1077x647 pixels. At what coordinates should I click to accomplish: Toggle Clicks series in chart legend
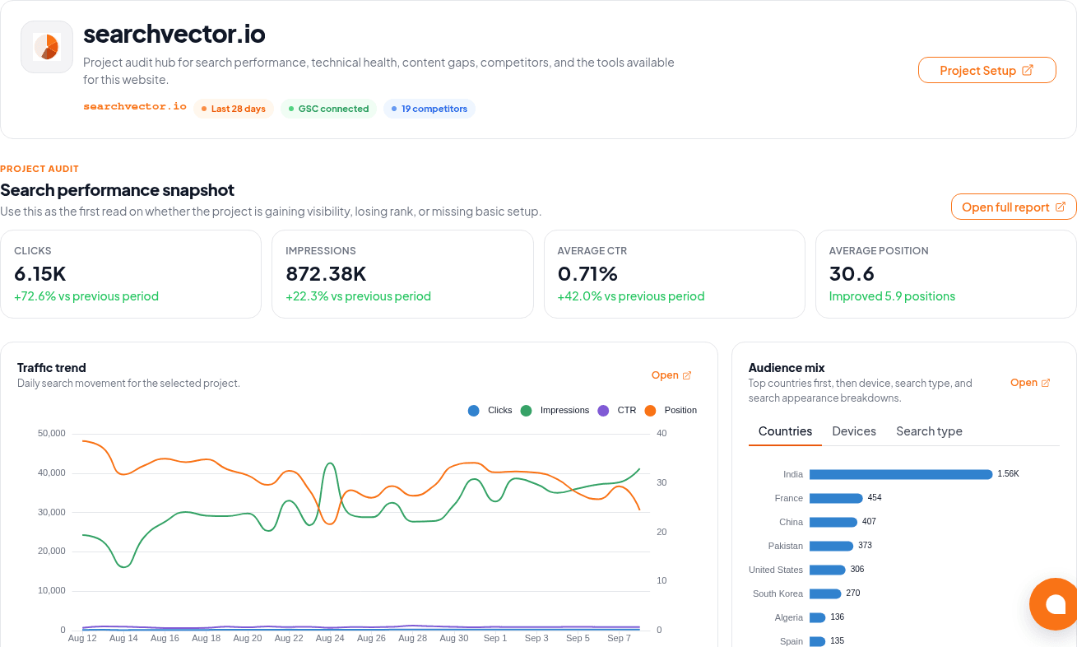[490, 410]
